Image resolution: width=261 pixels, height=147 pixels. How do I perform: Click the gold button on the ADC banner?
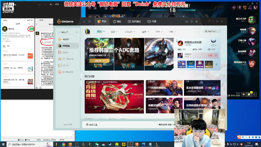coord(100,61)
